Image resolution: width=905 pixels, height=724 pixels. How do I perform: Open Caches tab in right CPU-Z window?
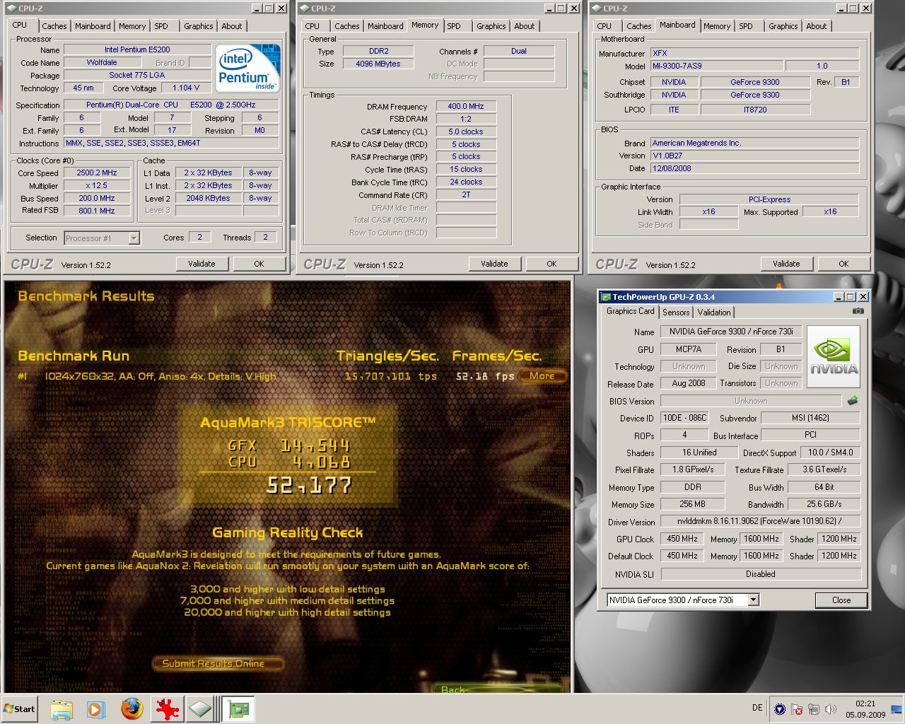pos(639,26)
